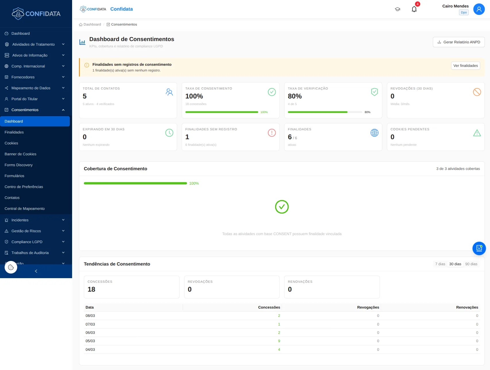The height and width of the screenshot is (370, 490).
Task: Click the Confidata logo in sidebar
Action: [36, 13]
